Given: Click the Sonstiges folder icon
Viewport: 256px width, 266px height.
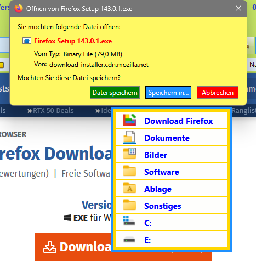Looking at the screenshot, I should click(x=129, y=205).
